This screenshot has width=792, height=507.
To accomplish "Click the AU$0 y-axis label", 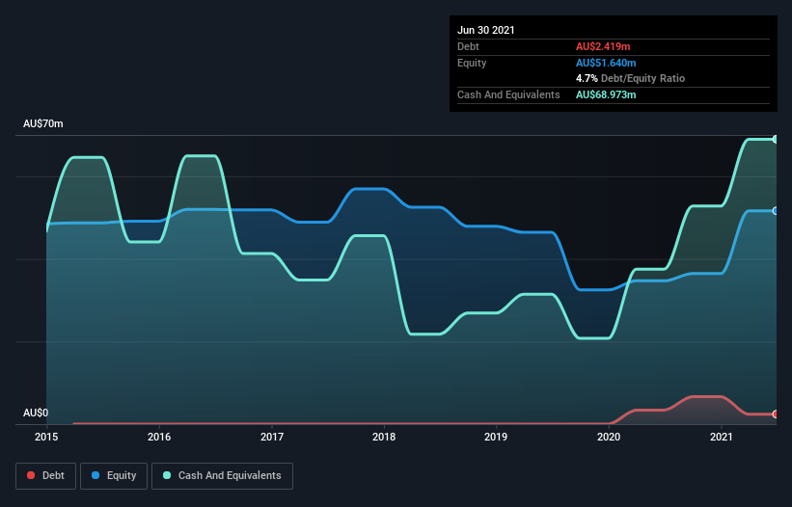I will (36, 413).
